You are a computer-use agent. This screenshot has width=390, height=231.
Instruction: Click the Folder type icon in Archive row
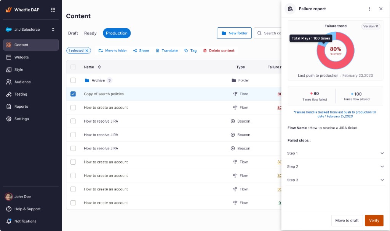(234, 80)
